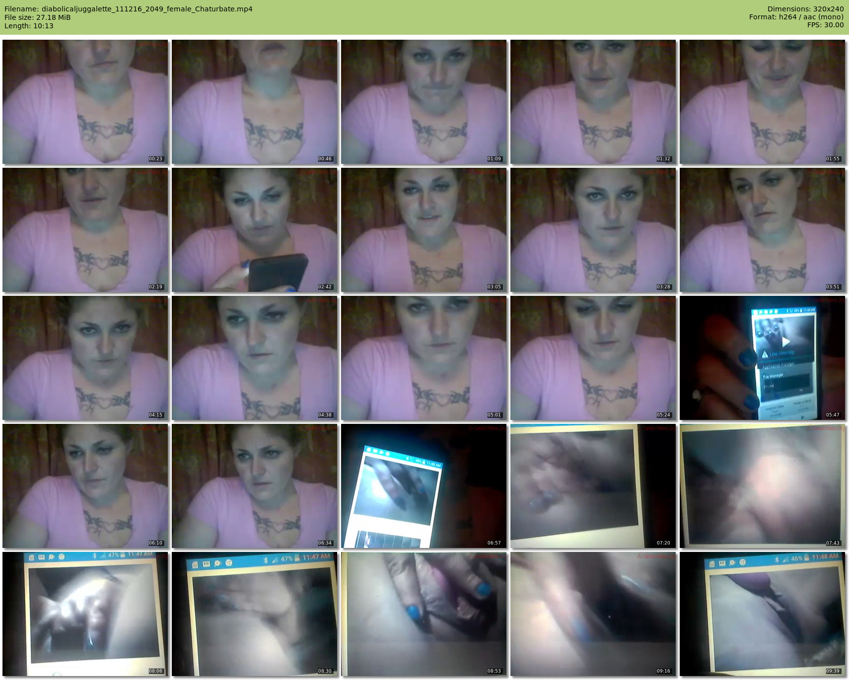Open the frame stamped 01:32
This screenshot has width=849, height=680.
click(593, 102)
